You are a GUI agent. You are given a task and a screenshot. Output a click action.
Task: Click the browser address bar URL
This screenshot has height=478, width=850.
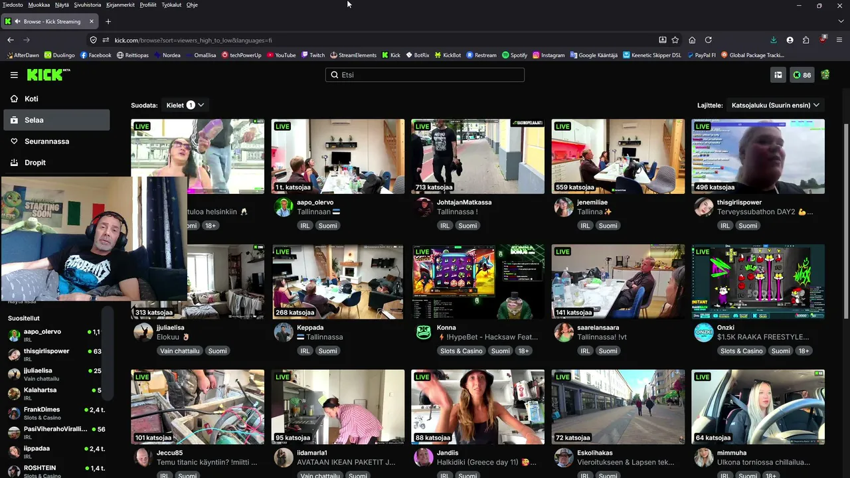(193, 40)
